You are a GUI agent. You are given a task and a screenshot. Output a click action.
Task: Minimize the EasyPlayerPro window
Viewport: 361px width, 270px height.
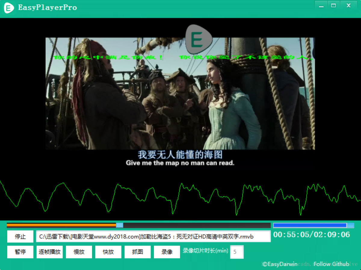[x=321, y=6]
